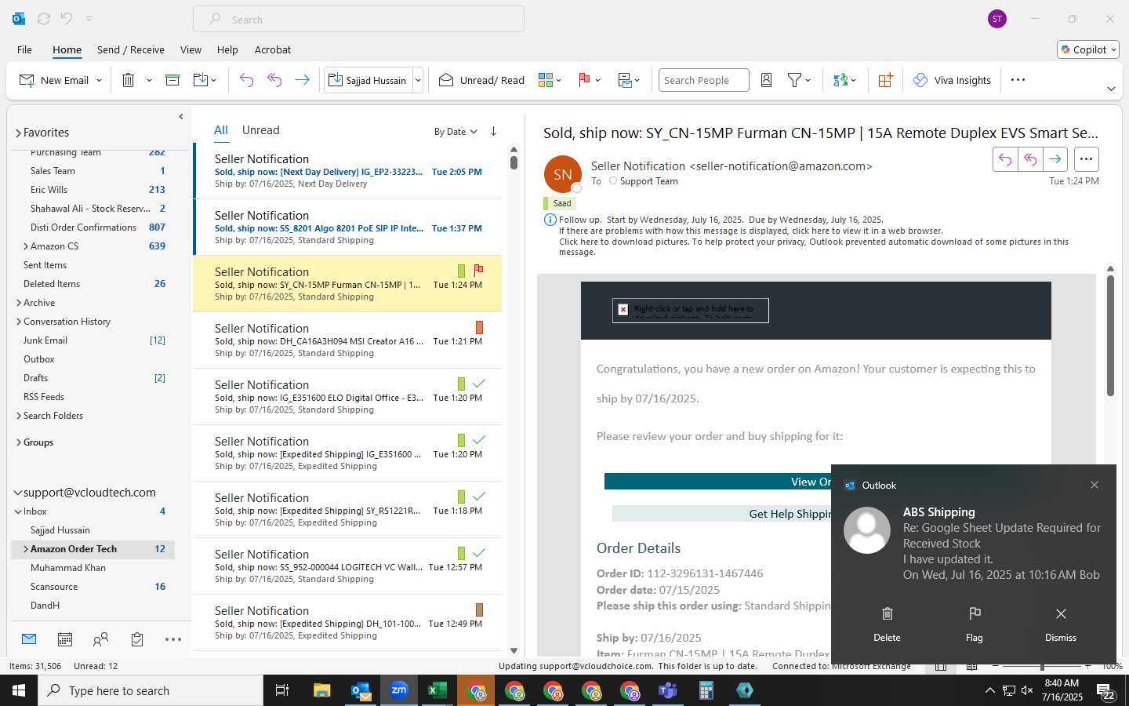Click the top Search box
The height and width of the screenshot is (706, 1129).
(358, 19)
